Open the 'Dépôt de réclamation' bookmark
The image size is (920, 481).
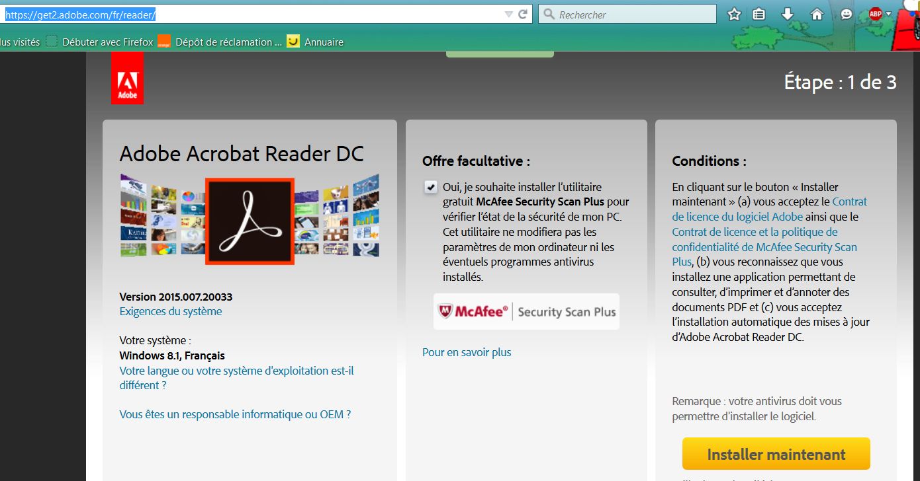tap(220, 42)
